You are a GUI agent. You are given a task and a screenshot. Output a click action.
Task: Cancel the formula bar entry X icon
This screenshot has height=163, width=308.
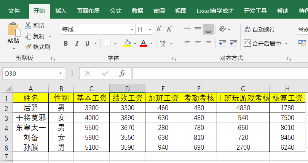pos(88,73)
